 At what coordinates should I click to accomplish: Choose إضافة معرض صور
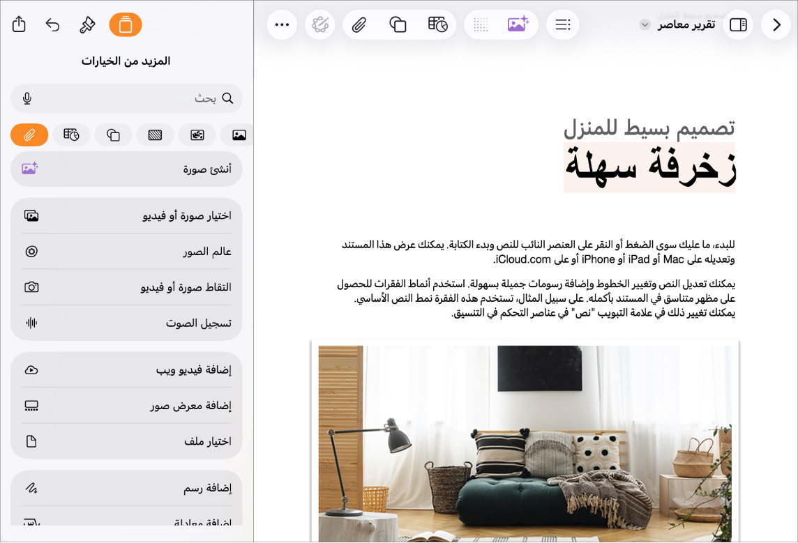coord(126,405)
